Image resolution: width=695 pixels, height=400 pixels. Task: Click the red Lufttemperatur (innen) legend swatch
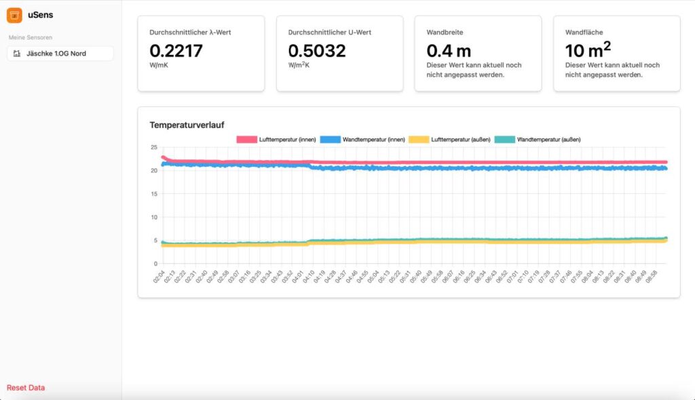246,140
